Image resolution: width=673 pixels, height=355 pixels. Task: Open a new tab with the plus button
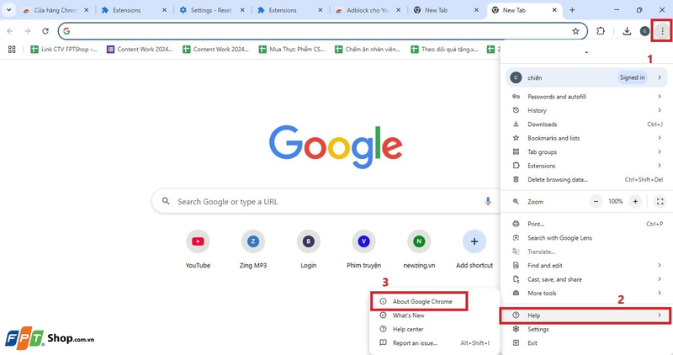point(572,10)
